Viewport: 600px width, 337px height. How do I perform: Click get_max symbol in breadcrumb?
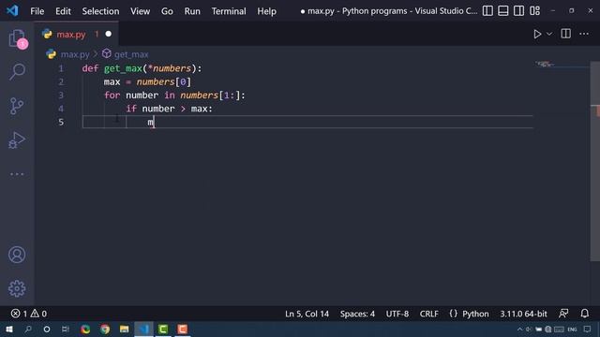pyautogui.click(x=131, y=54)
